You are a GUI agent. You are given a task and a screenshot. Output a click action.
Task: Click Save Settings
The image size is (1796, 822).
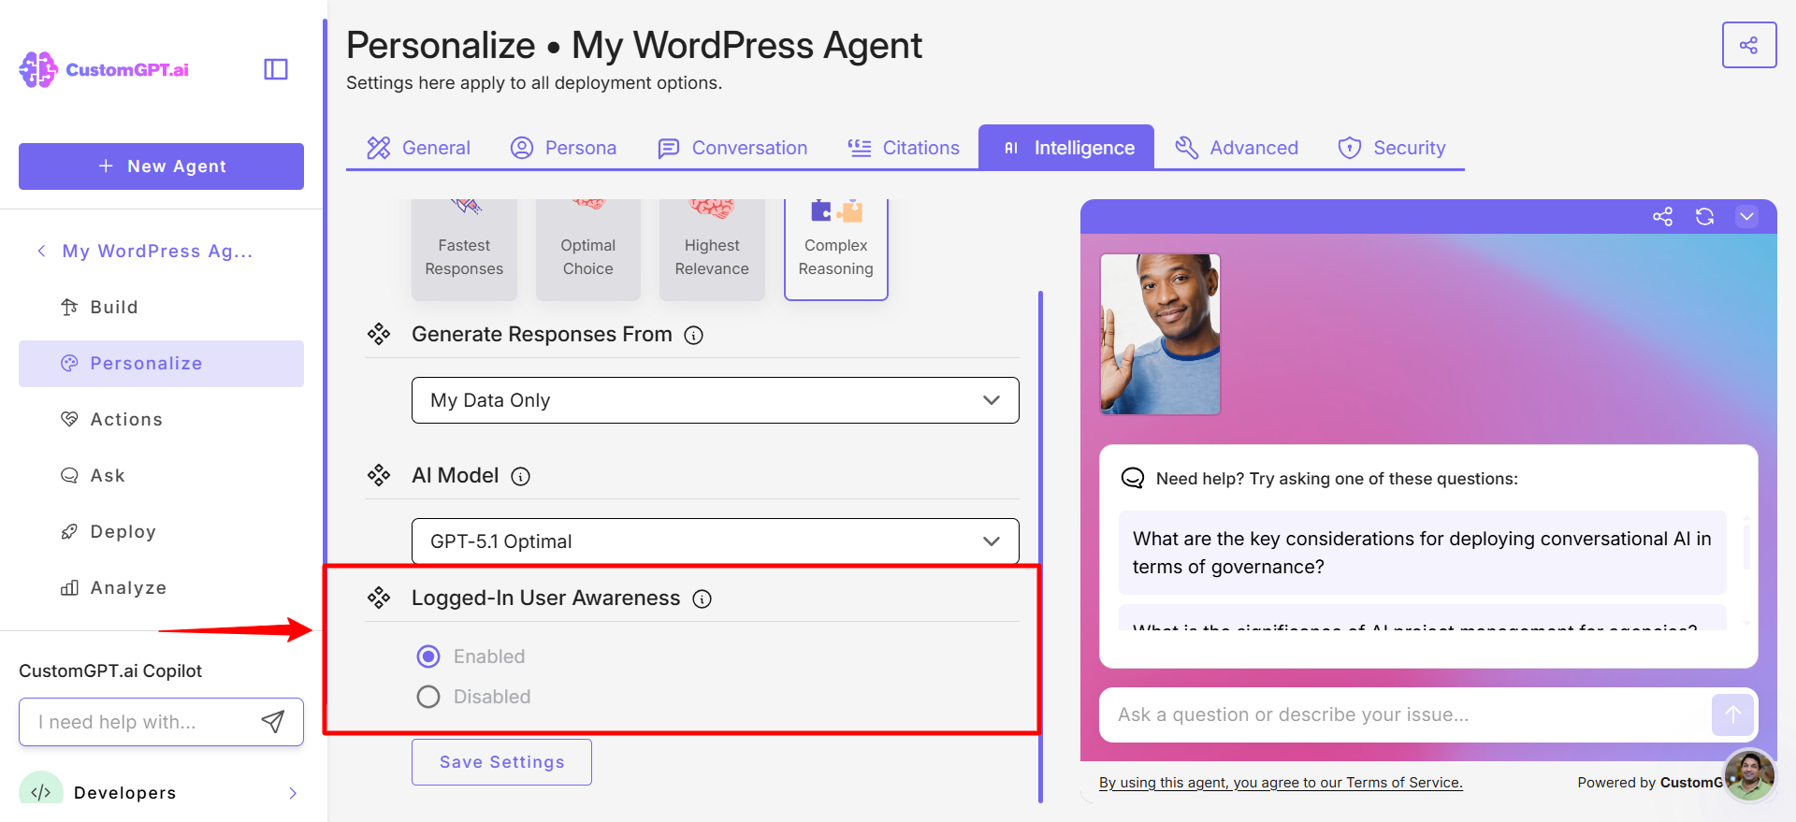pos(501,762)
